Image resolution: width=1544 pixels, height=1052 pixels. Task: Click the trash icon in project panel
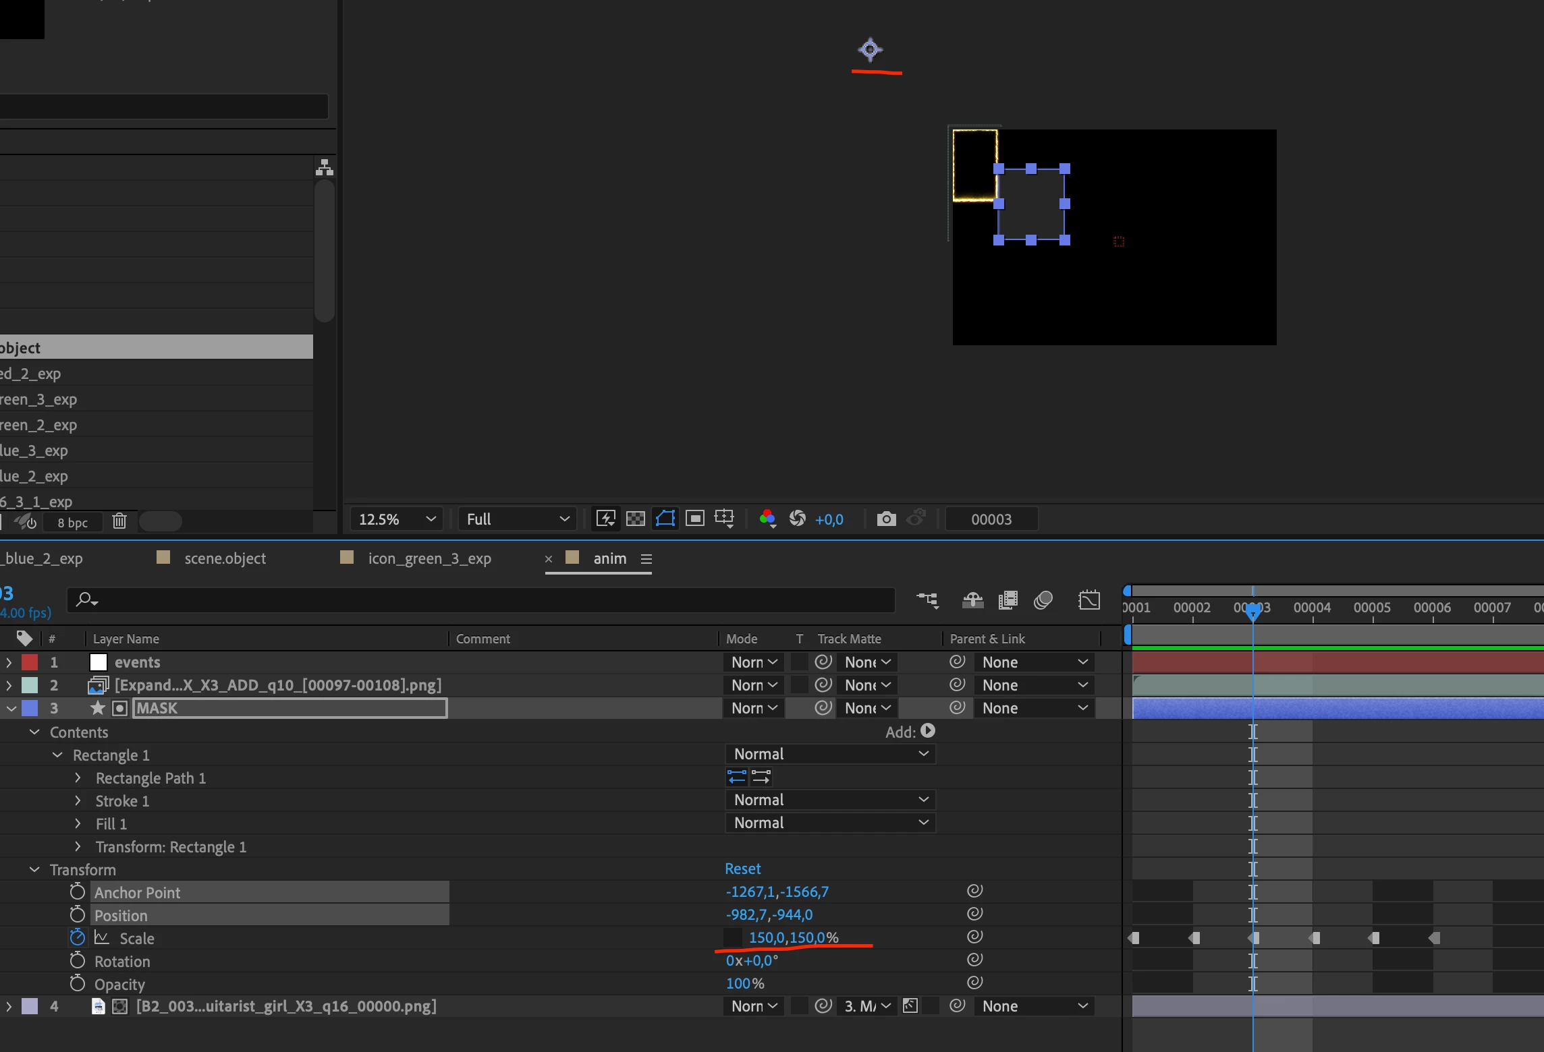tap(119, 521)
